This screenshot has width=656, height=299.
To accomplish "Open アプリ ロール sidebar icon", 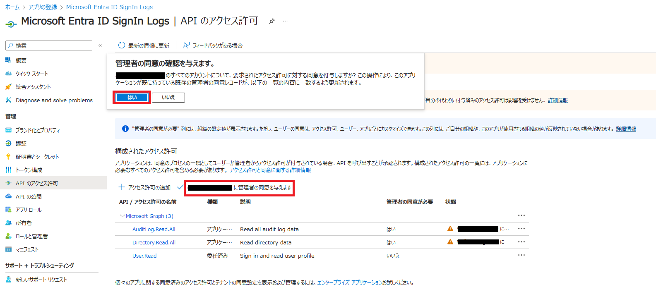I will point(8,210).
